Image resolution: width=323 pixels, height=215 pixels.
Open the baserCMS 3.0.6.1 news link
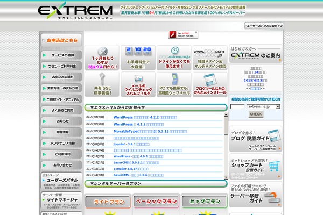click(136, 163)
